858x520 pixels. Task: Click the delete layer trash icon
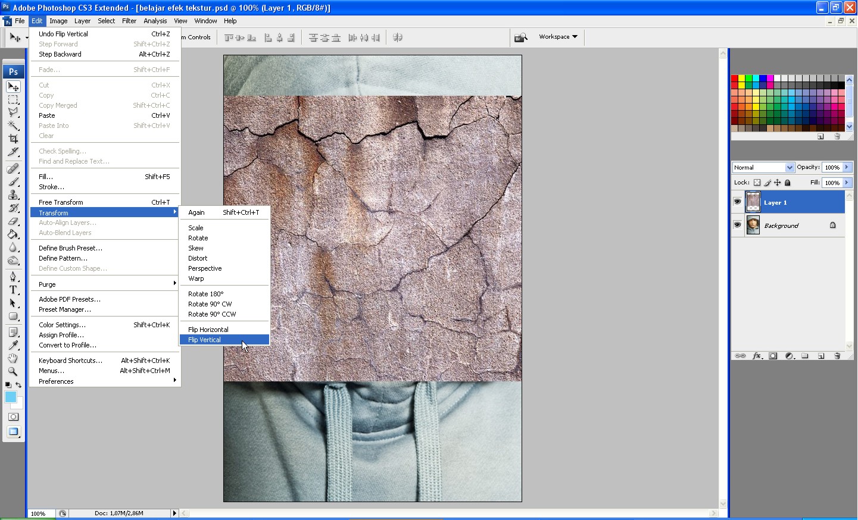click(x=837, y=356)
